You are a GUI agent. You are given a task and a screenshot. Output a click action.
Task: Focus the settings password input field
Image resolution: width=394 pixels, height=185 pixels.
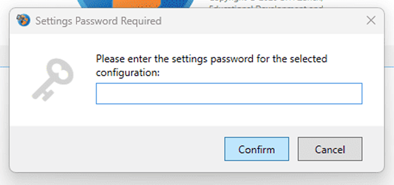[x=229, y=93]
